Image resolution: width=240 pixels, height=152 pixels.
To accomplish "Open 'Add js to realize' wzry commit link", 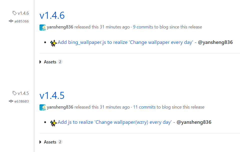I will pyautogui.click(x=115, y=122).
